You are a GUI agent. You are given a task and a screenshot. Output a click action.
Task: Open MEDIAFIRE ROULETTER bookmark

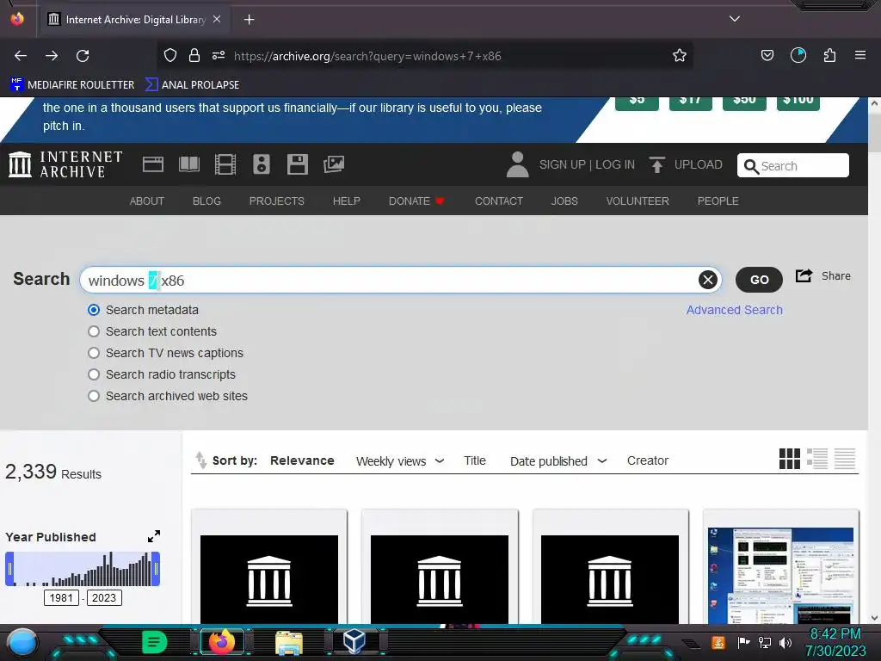tap(72, 85)
